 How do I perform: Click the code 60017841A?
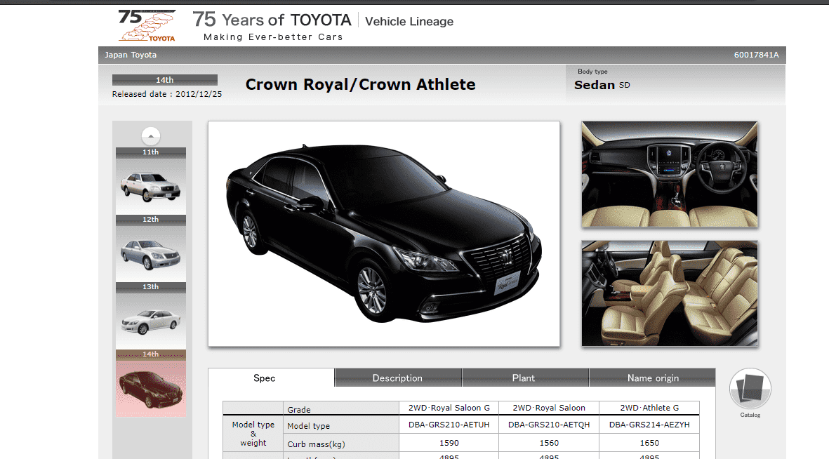756,55
